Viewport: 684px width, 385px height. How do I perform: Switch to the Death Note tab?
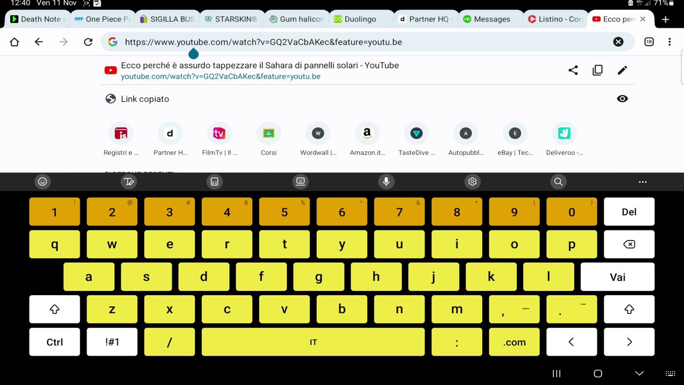click(37, 19)
